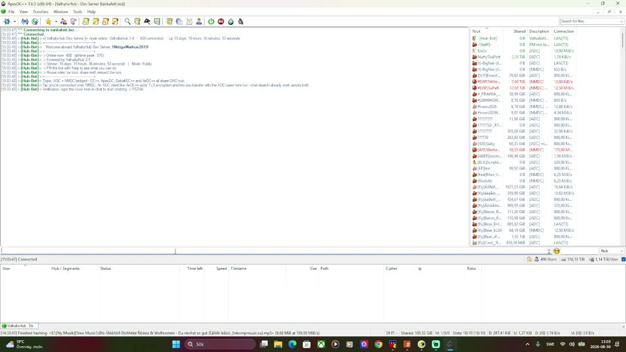Open ADL Search folder-magnifier icon
626x352 pixels.
[137, 22]
